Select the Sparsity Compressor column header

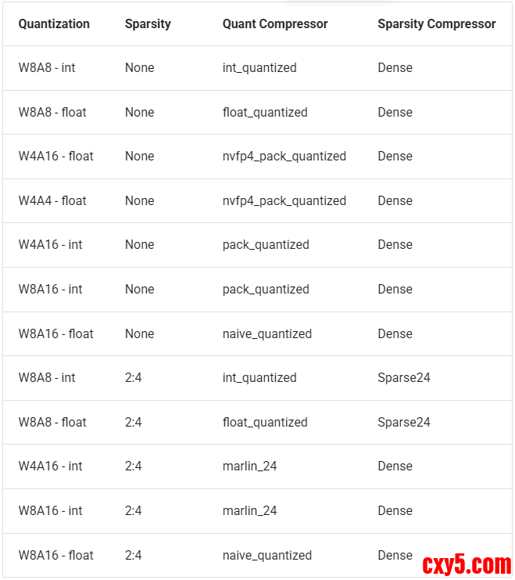coord(436,23)
